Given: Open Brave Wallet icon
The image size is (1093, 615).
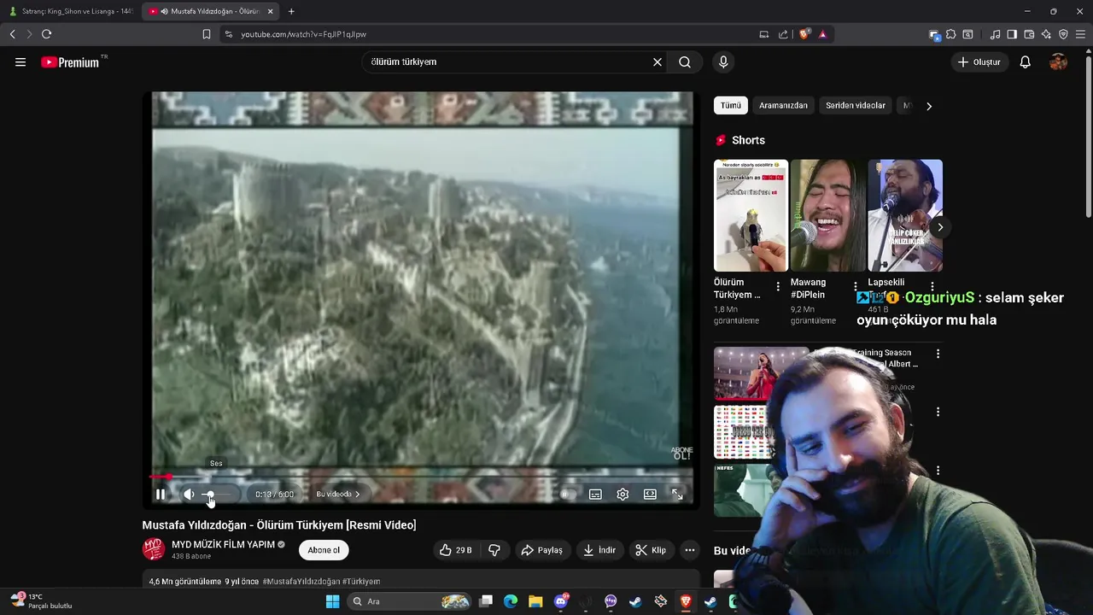Looking at the screenshot, I should tap(1029, 34).
